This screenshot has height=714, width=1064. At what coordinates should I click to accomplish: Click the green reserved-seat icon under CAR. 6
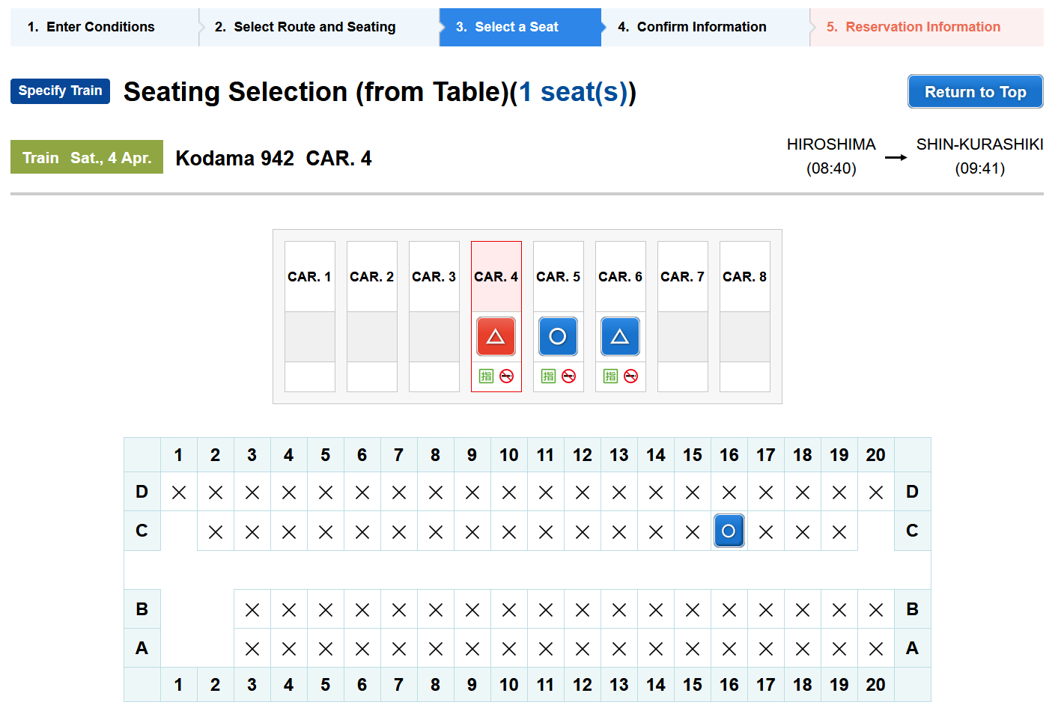pos(611,376)
